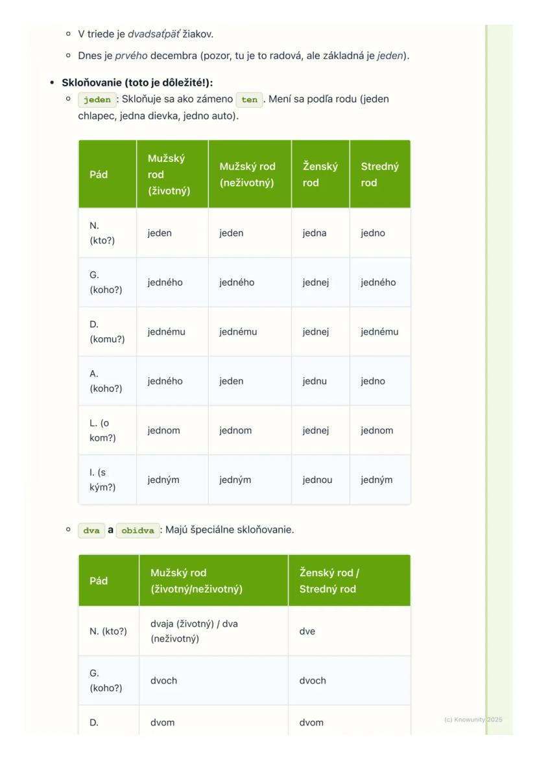The width and height of the screenshot is (537, 759).
Task: Select the "dva" code tag
Action: 91,531
